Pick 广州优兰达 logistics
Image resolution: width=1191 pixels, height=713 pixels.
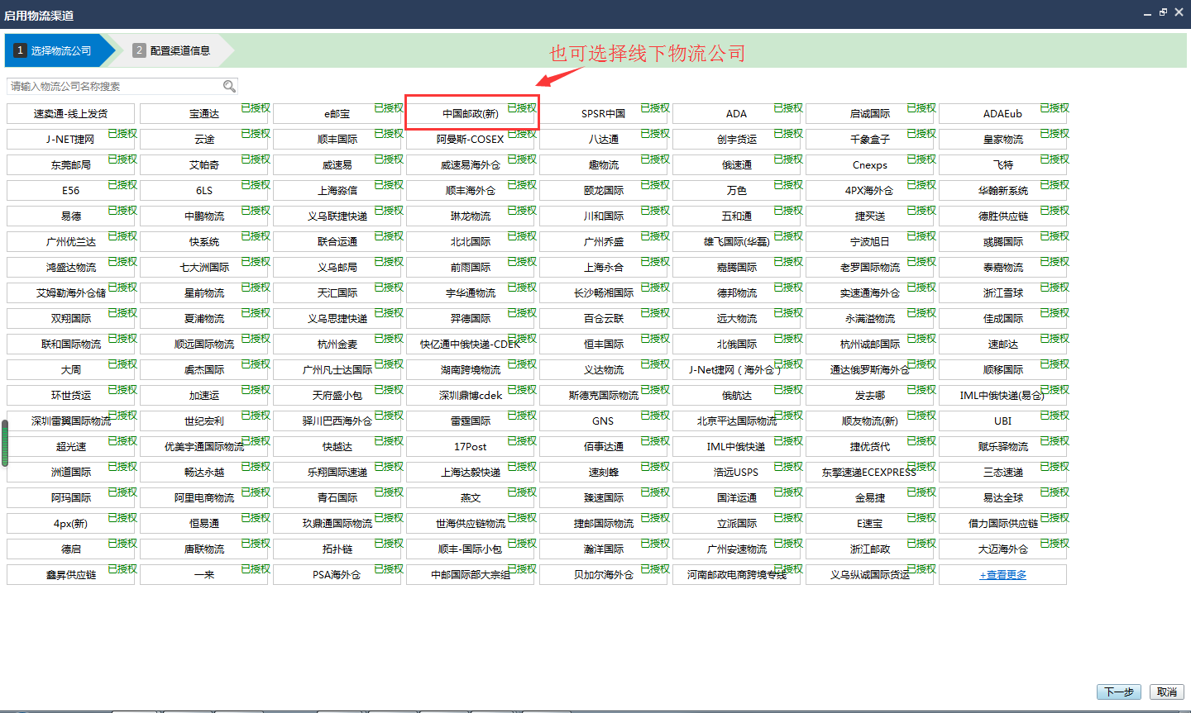coord(70,242)
